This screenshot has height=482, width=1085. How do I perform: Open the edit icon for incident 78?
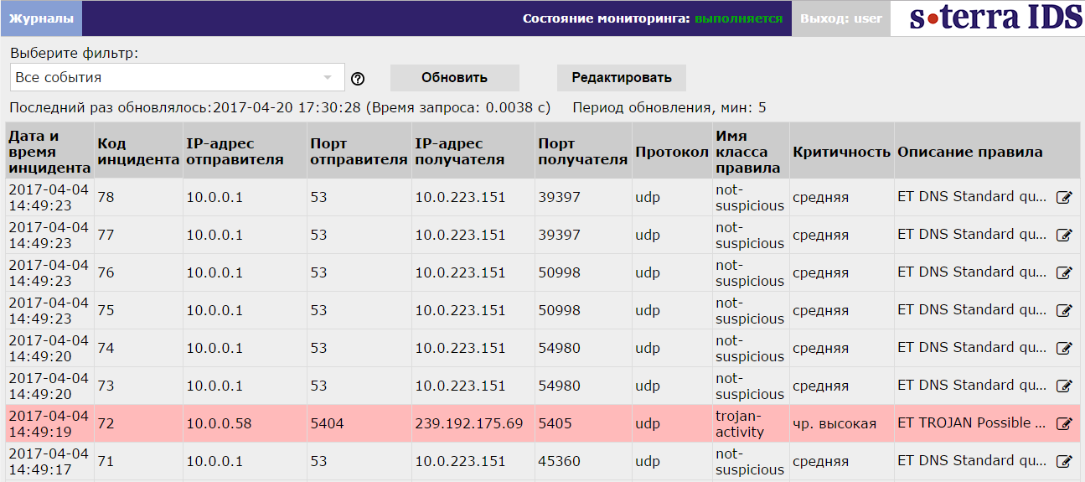pos(1064,198)
